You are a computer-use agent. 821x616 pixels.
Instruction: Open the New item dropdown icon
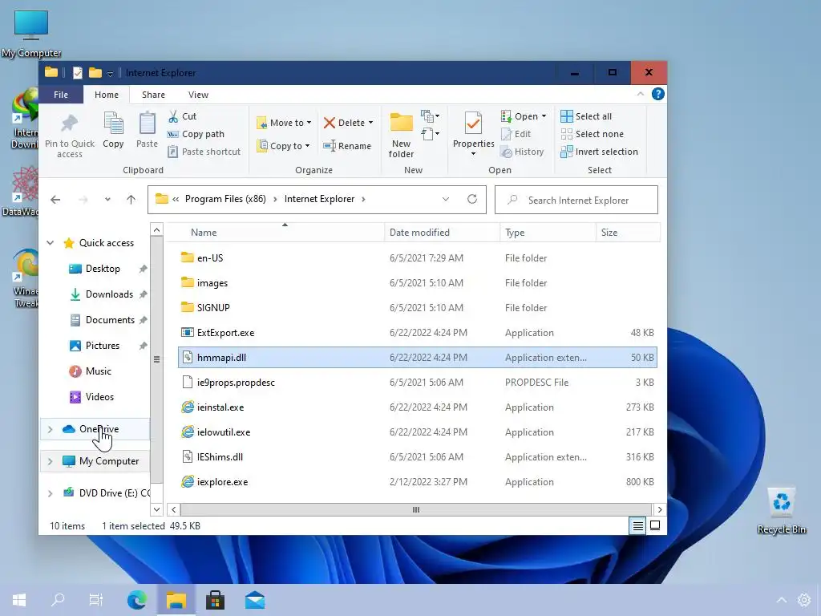431,115
